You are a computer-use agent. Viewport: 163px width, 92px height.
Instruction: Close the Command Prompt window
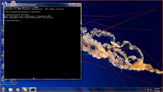[78, 4]
